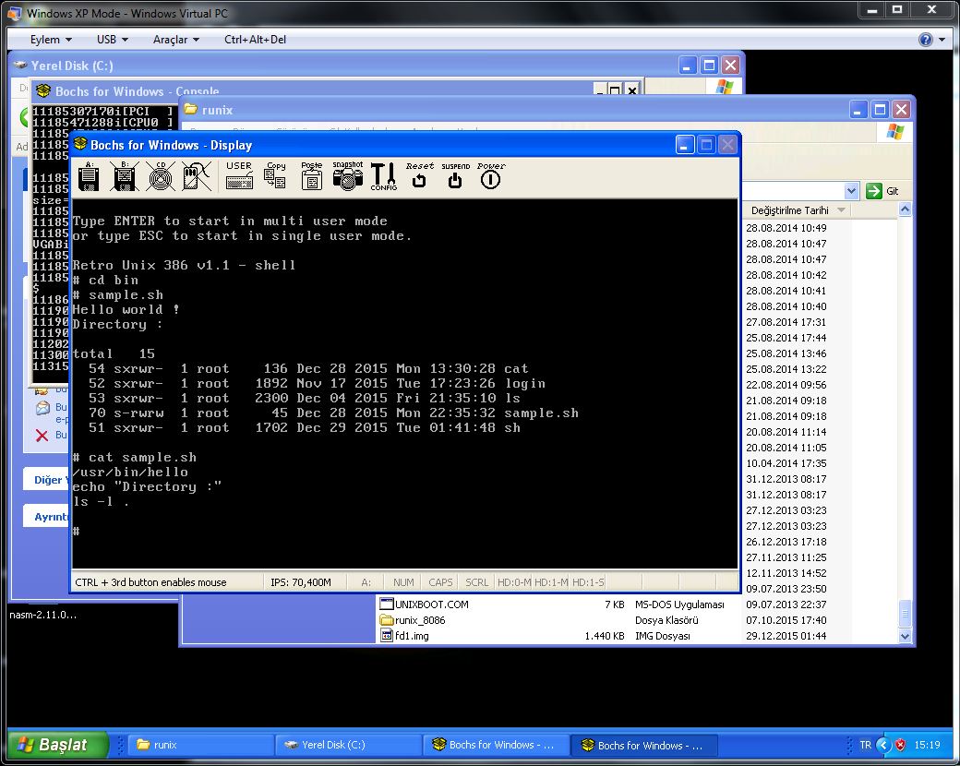Click the IPS: 70,400M status text

tap(301, 582)
